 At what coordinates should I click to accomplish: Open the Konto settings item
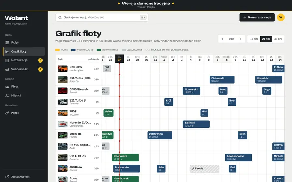(24, 113)
